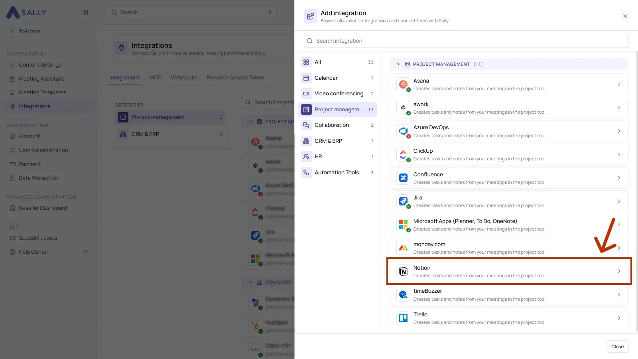
Task: Click the awork integration logo icon
Action: click(x=403, y=108)
